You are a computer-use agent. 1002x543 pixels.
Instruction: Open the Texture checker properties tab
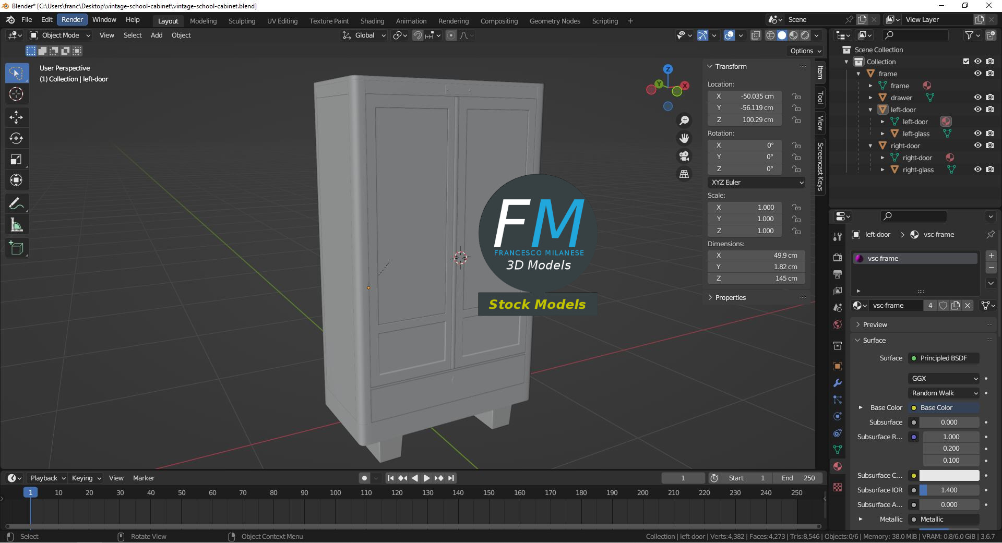pos(838,487)
